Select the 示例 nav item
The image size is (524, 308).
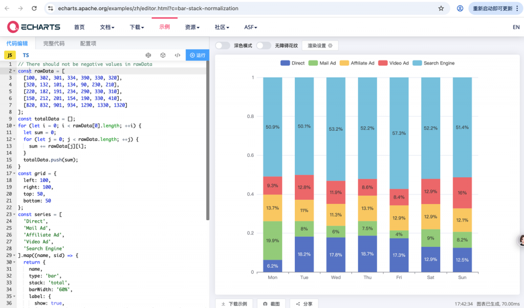click(x=164, y=27)
